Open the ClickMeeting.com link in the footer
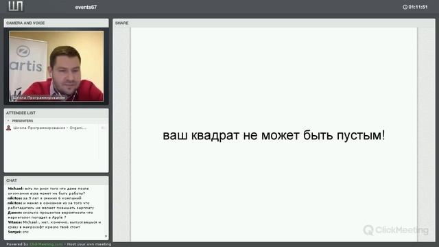Screen dimensions: 439x247 click(46, 244)
